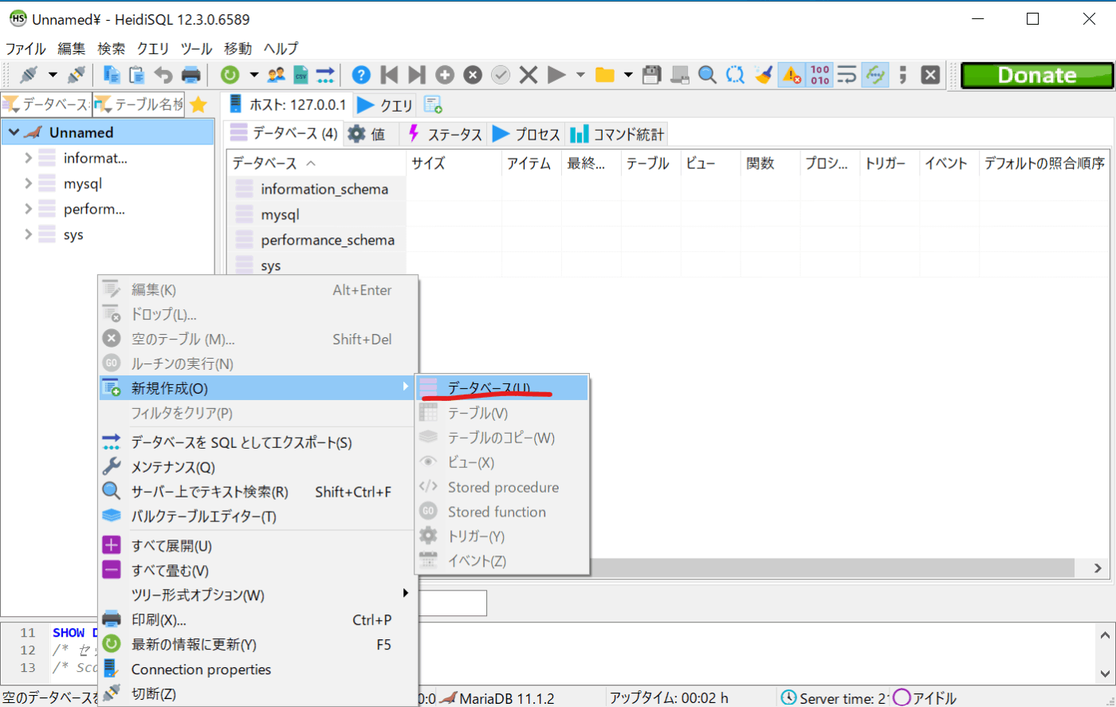1116x707 pixels.
Task: Click the go to first row icon
Action: 389,75
